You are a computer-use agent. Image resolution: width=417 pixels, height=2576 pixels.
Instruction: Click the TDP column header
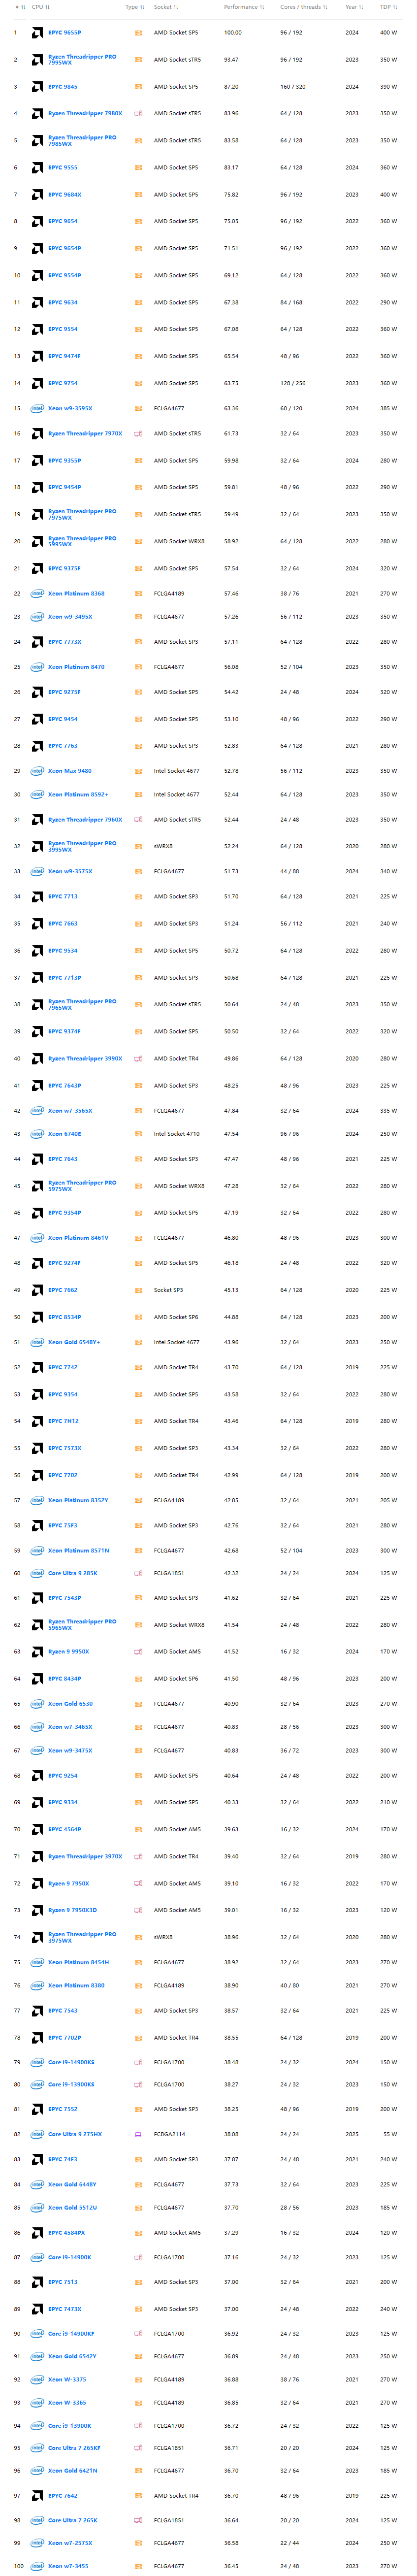(x=388, y=7)
